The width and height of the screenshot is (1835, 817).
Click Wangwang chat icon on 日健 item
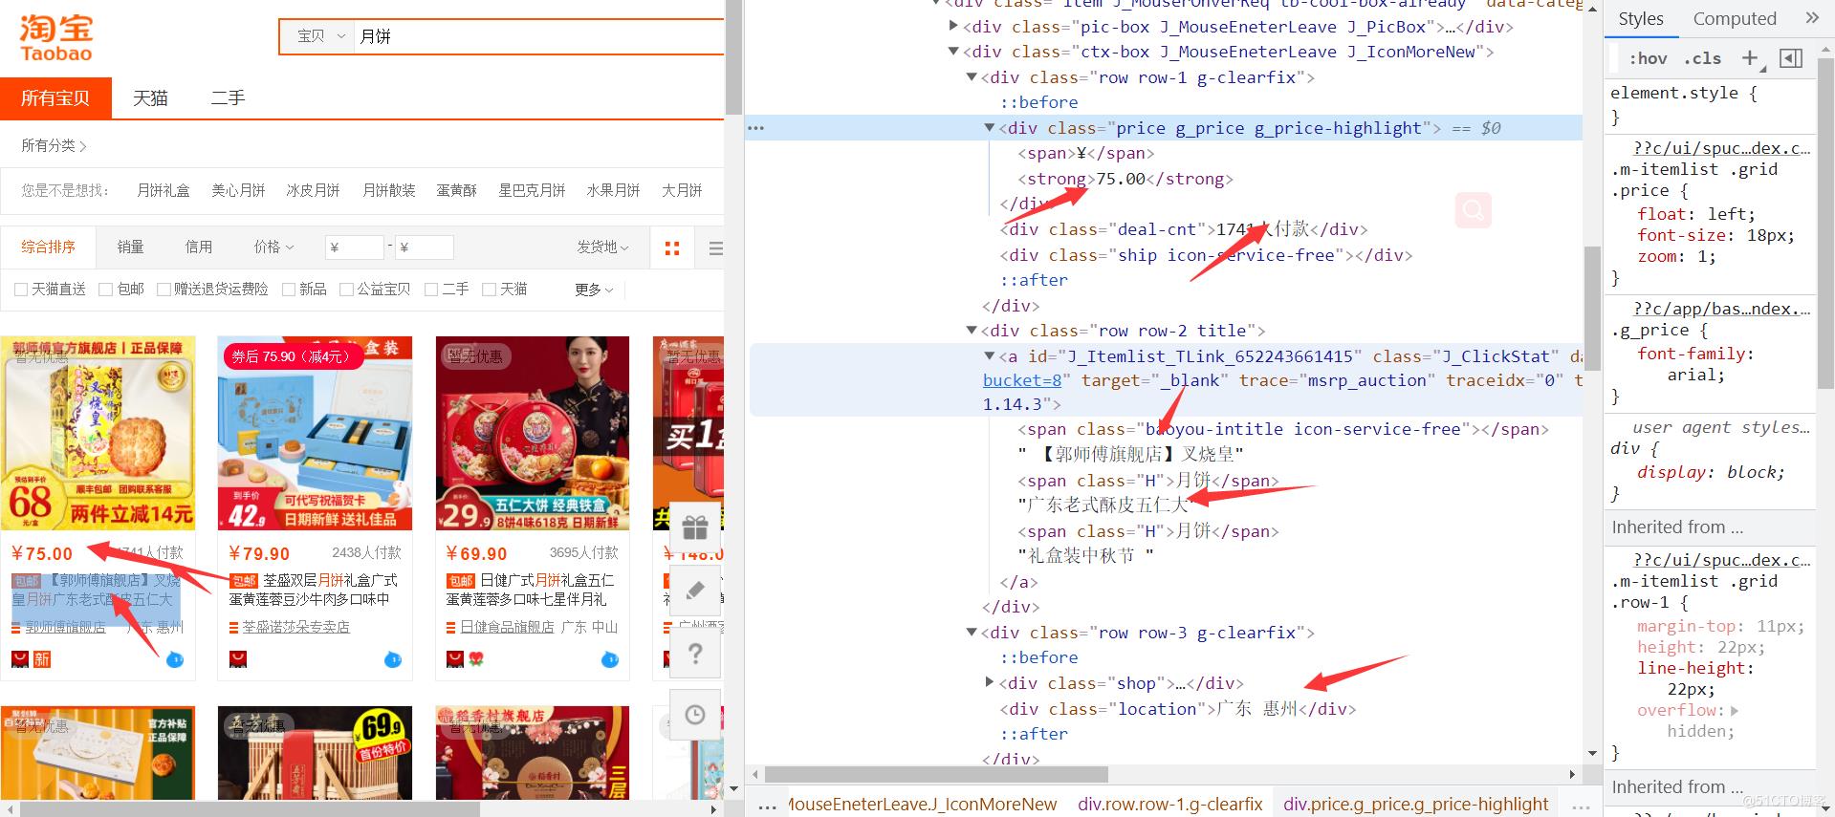tap(609, 659)
